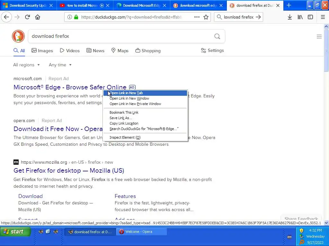The width and height of the screenshot is (329, 246).
Task: Choose Copy Link Location
Action: coord(145,123)
